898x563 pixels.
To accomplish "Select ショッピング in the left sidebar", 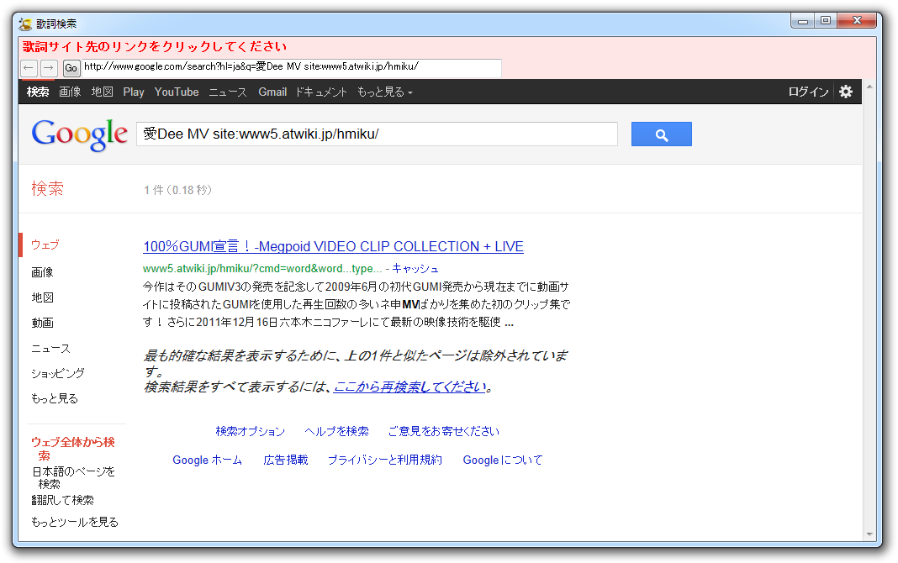I will tap(58, 374).
